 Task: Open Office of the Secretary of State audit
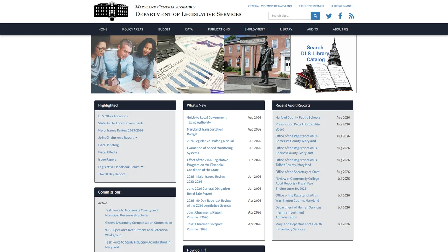(x=297, y=172)
